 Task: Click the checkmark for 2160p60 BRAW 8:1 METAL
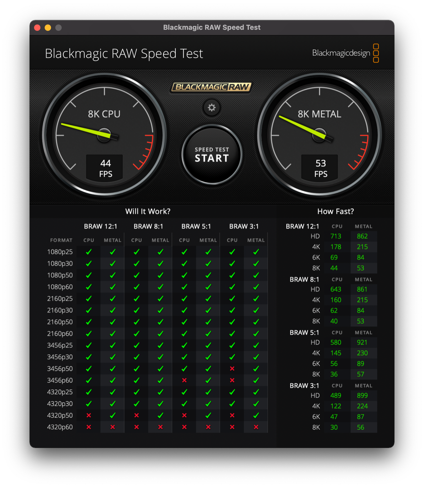(161, 334)
